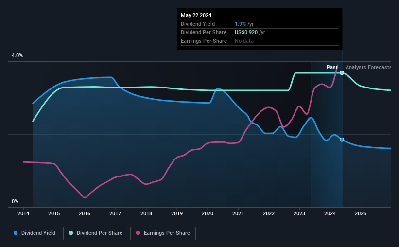399x247 pixels.
Task: Click the blue Dividend Yield legend dot
Action: point(16,233)
